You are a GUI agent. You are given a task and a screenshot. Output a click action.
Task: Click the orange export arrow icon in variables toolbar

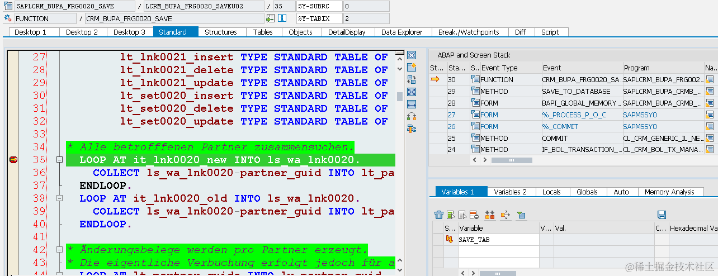506,215
